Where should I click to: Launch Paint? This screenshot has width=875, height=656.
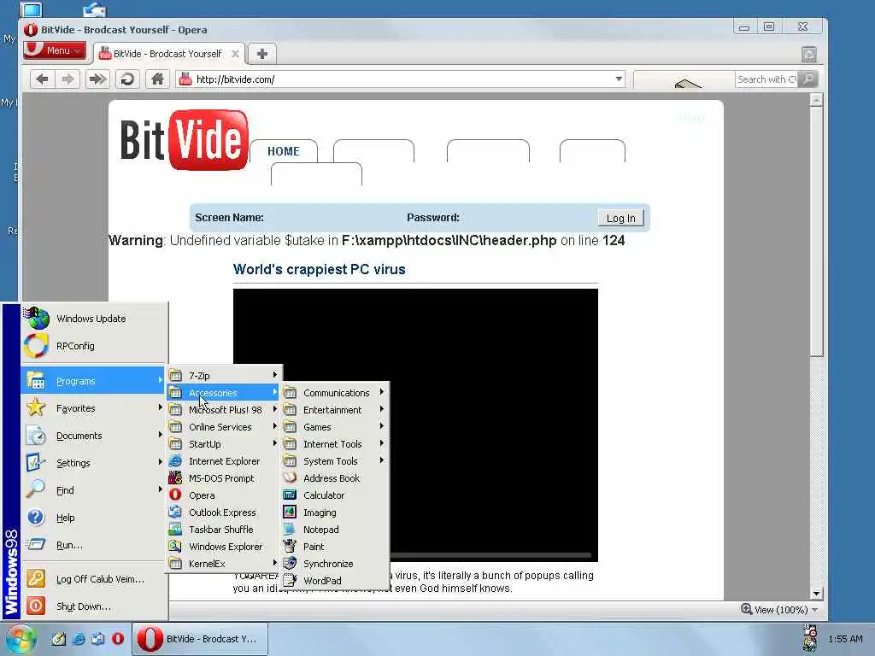click(335, 547)
